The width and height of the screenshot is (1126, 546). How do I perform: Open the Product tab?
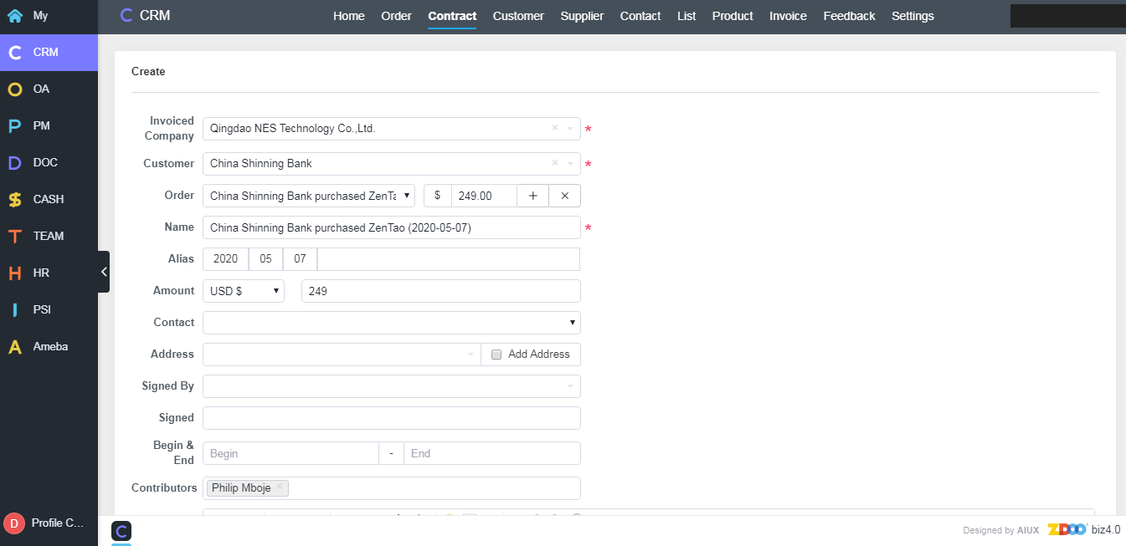733,16
